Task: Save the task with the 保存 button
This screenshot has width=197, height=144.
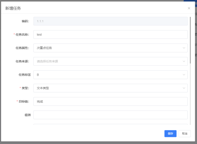Action: (x=170, y=134)
